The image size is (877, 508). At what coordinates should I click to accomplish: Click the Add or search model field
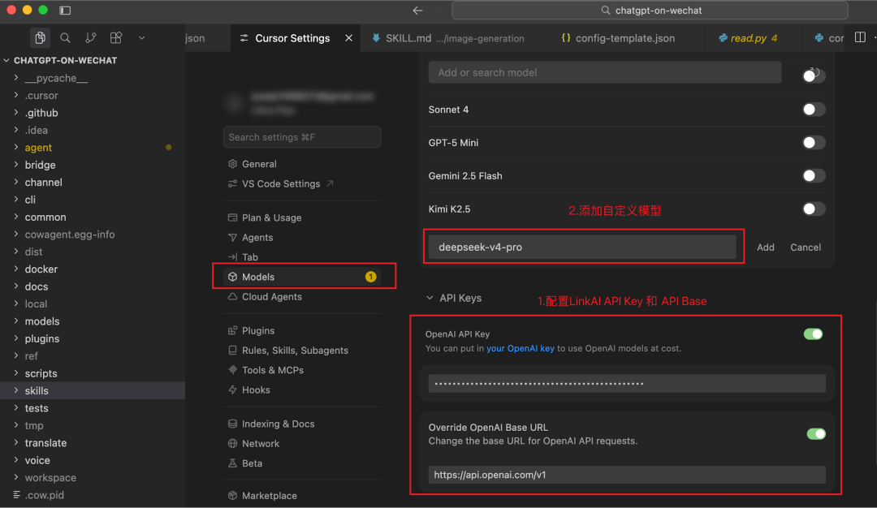(605, 73)
